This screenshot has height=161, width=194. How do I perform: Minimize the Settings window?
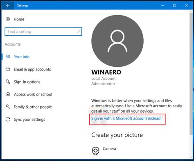(162, 5)
